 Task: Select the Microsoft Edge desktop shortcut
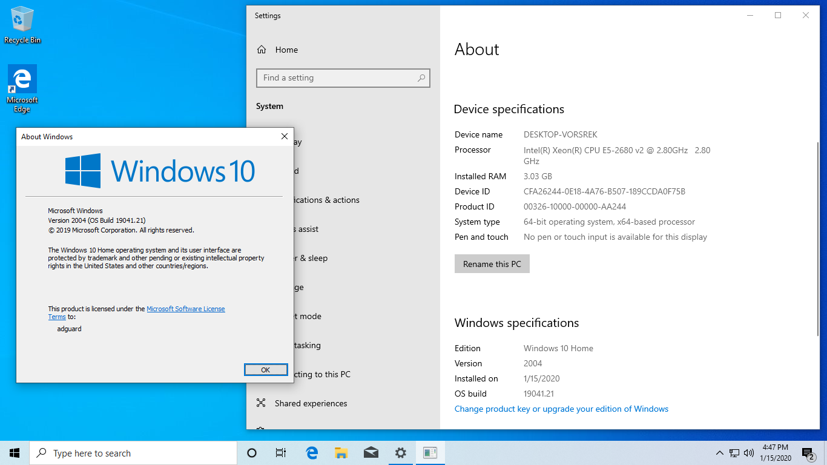pyautogui.click(x=22, y=89)
